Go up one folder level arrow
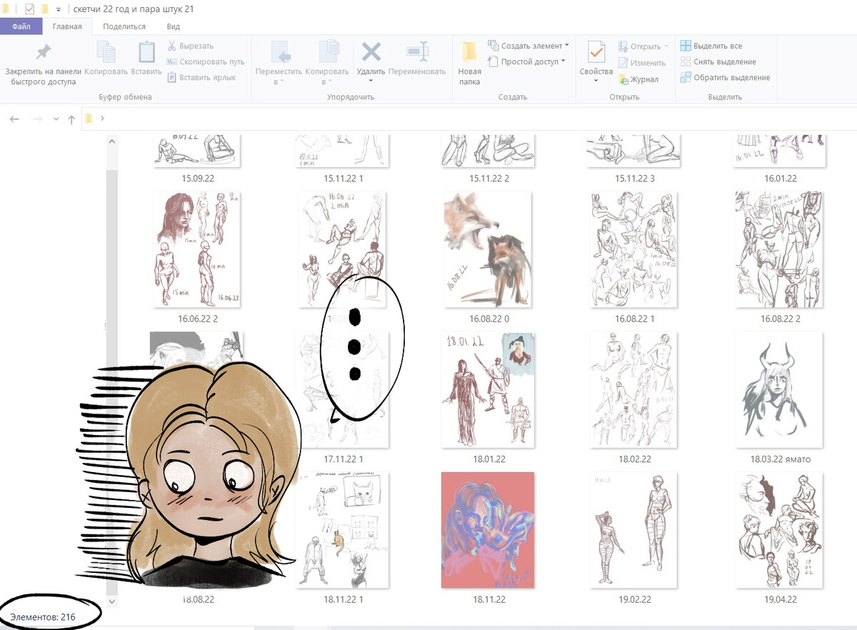Screen dimensions: 857x630 point(71,119)
